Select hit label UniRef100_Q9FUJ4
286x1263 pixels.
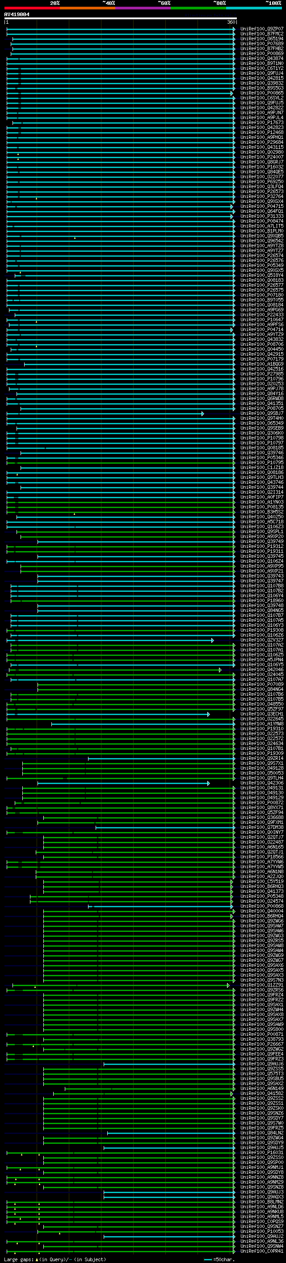(x=262, y=73)
